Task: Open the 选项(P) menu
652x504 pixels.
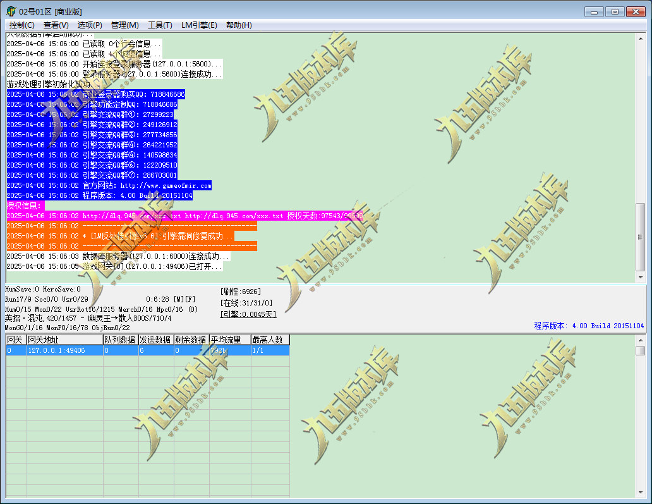Action: coord(90,25)
